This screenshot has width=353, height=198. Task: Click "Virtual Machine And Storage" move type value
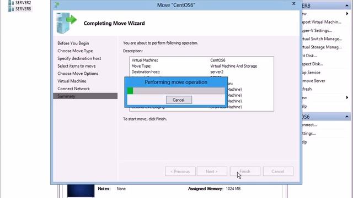(x=234, y=66)
